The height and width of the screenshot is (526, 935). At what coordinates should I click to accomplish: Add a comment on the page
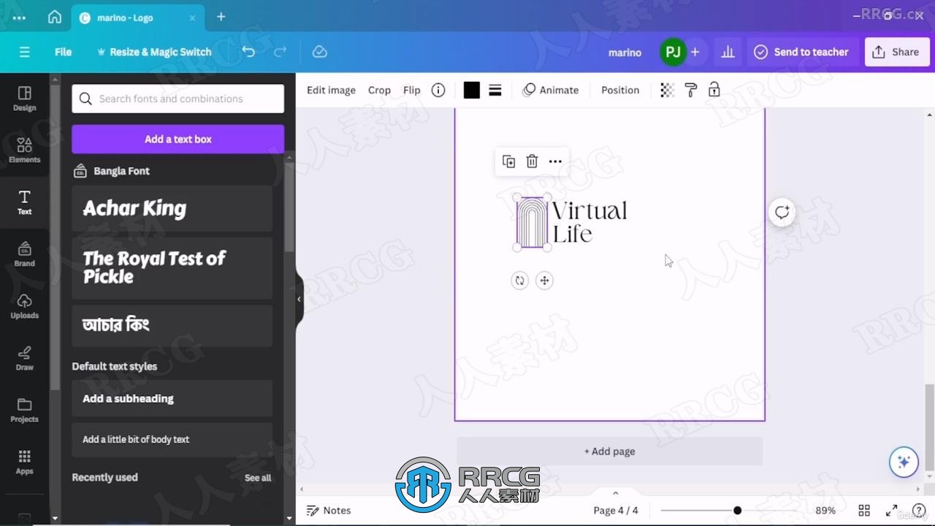pos(782,213)
